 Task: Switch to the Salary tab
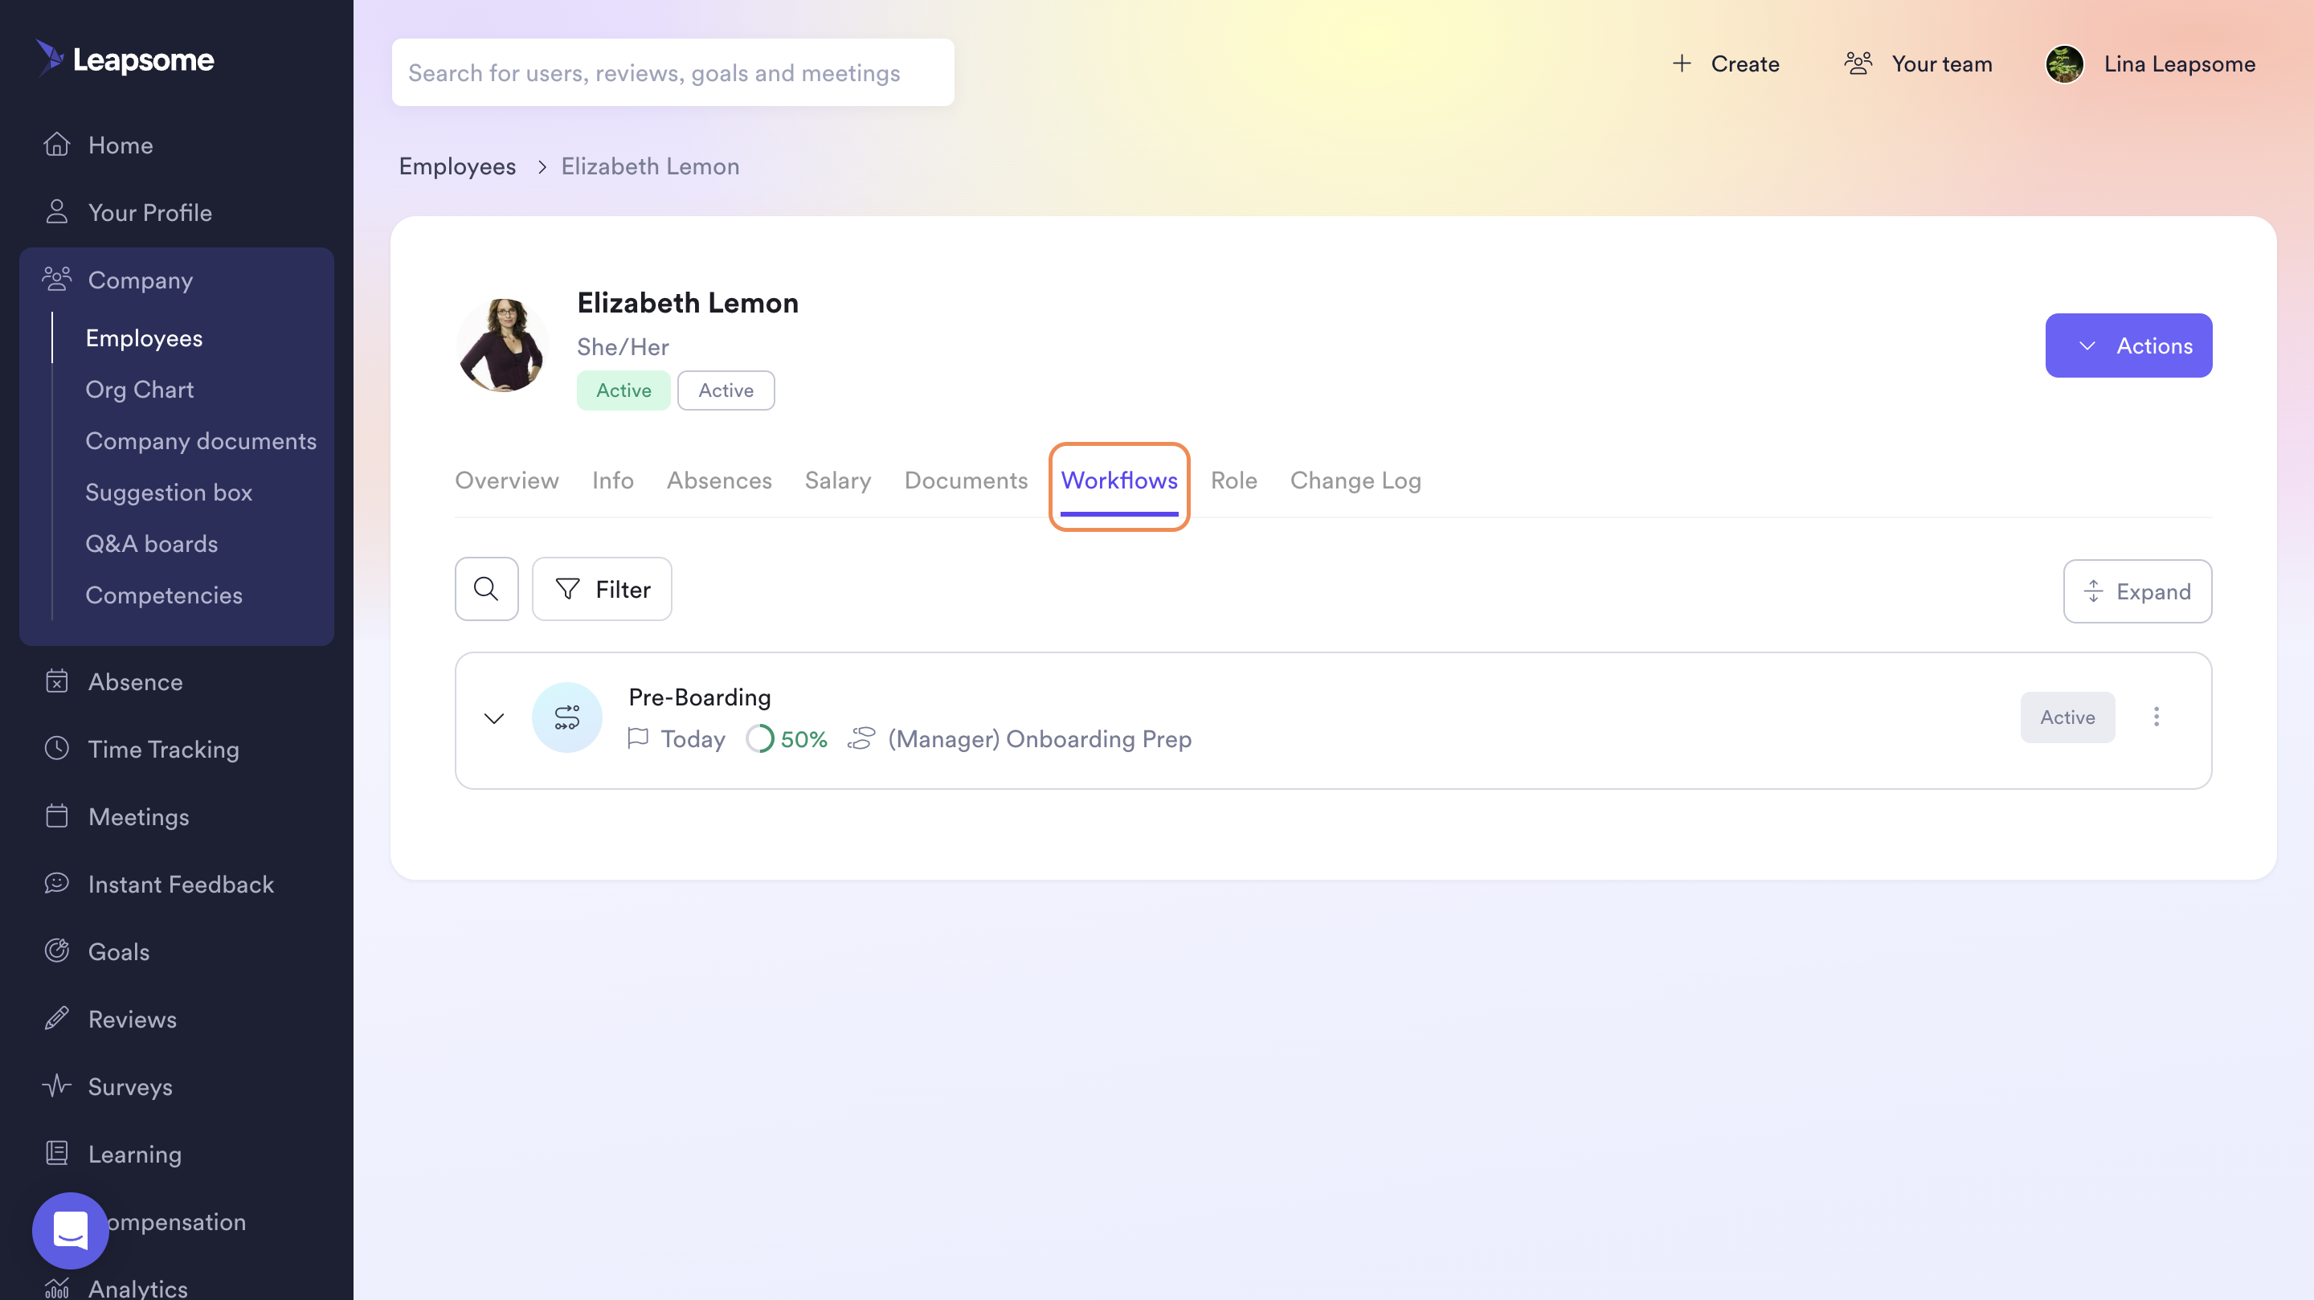[x=838, y=480]
